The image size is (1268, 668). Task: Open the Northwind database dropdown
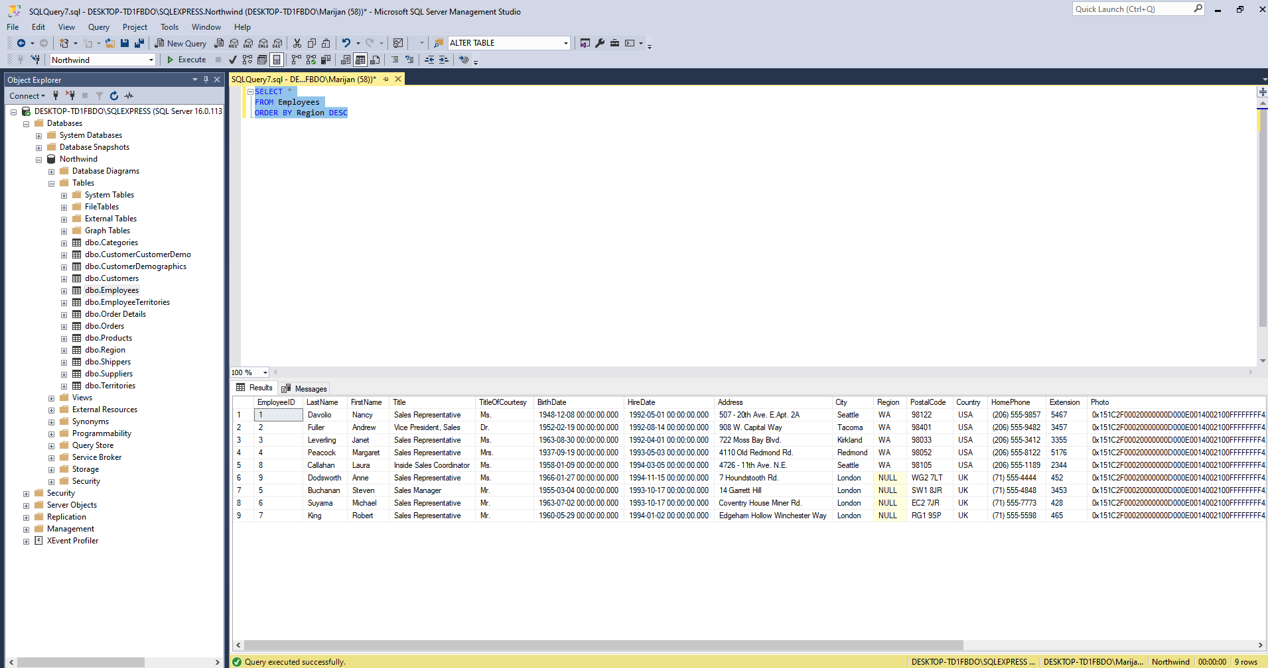[x=151, y=60]
